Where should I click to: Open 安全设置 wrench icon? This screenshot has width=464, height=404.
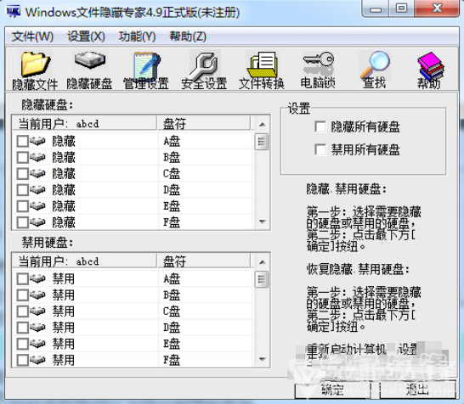204,70
